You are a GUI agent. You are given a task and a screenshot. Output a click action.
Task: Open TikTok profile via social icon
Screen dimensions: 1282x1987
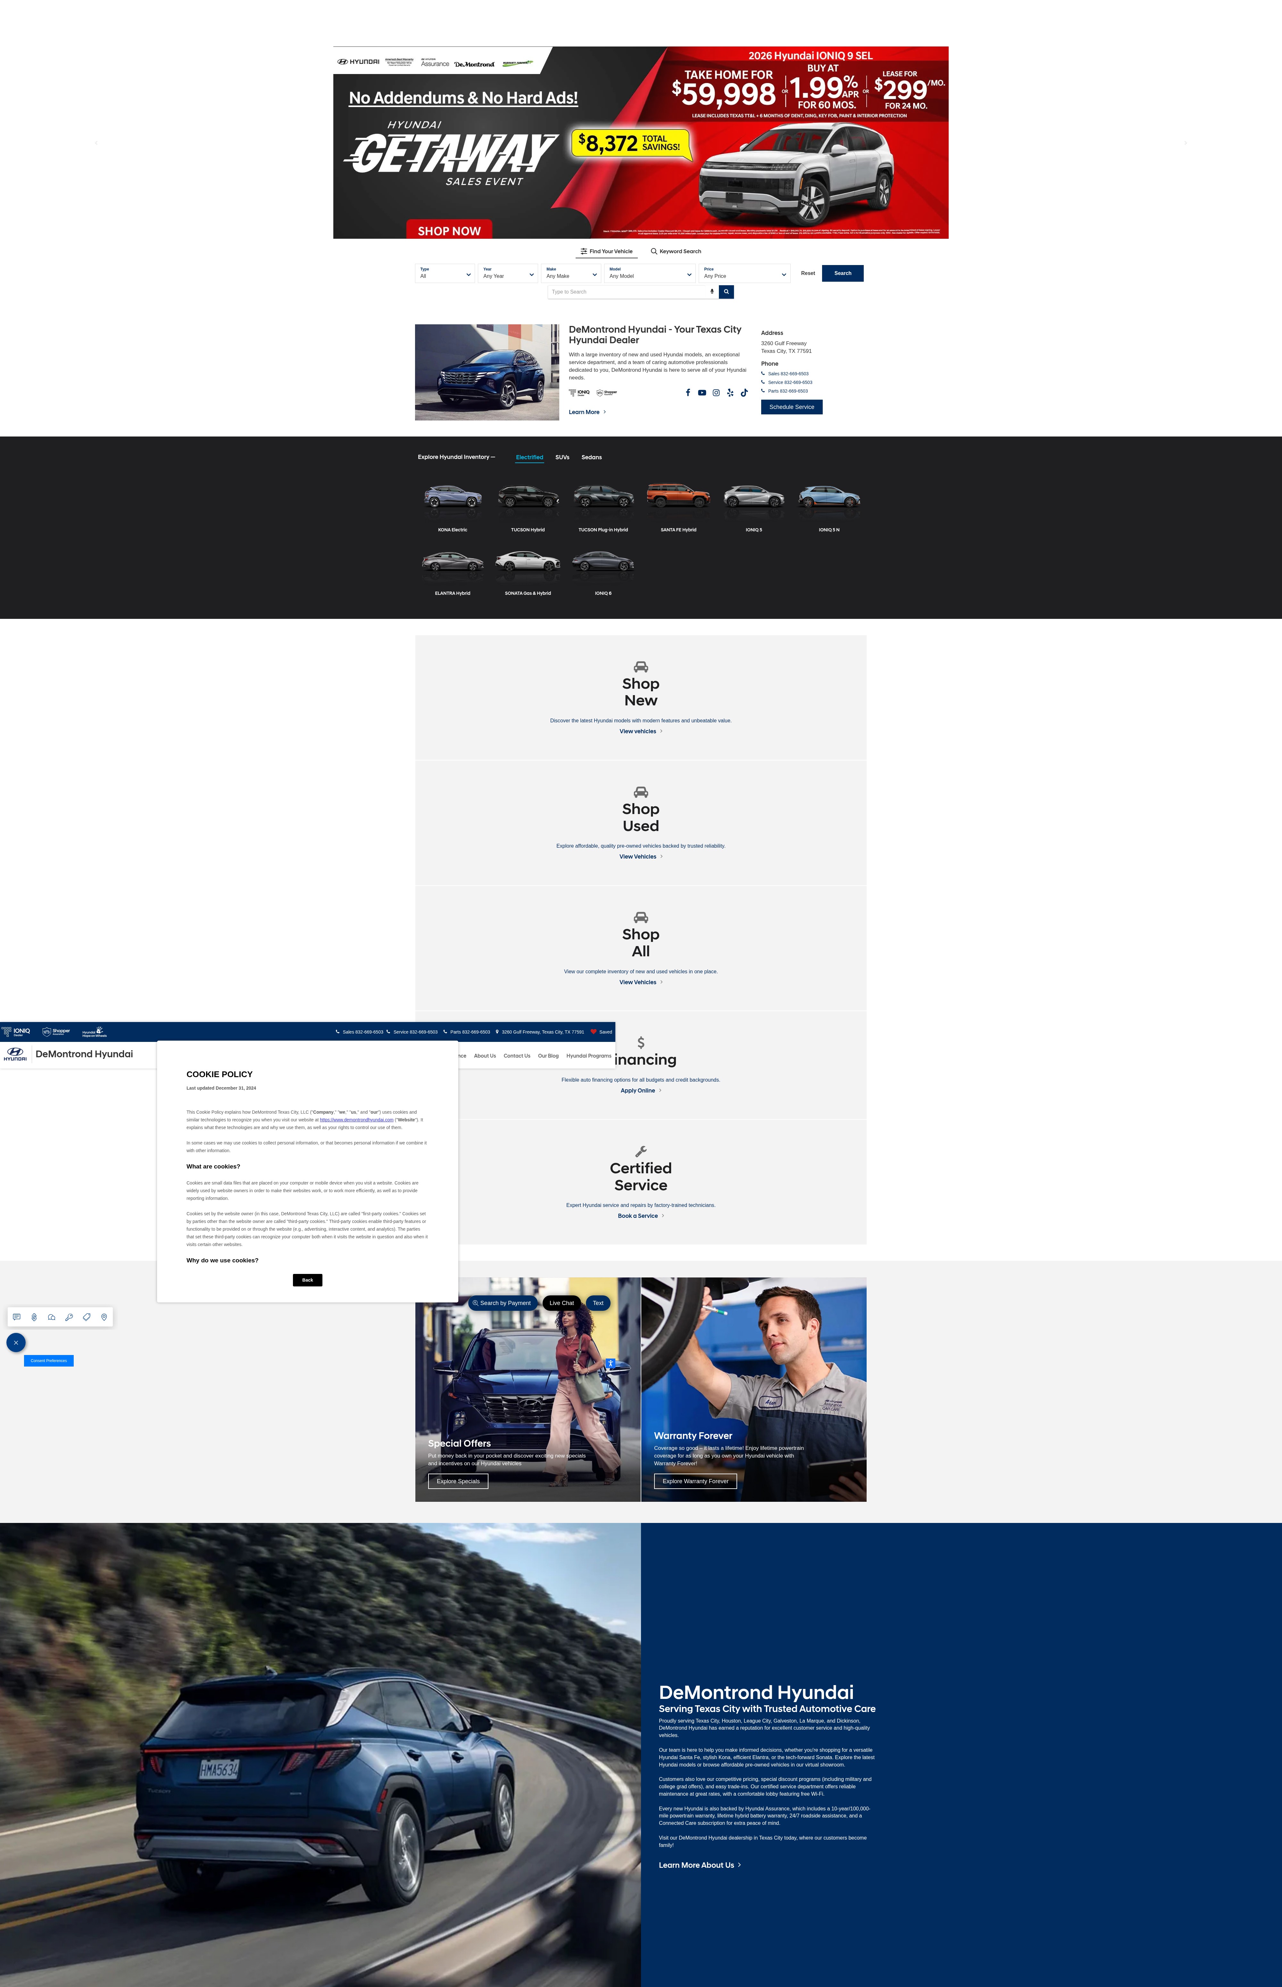pos(744,393)
